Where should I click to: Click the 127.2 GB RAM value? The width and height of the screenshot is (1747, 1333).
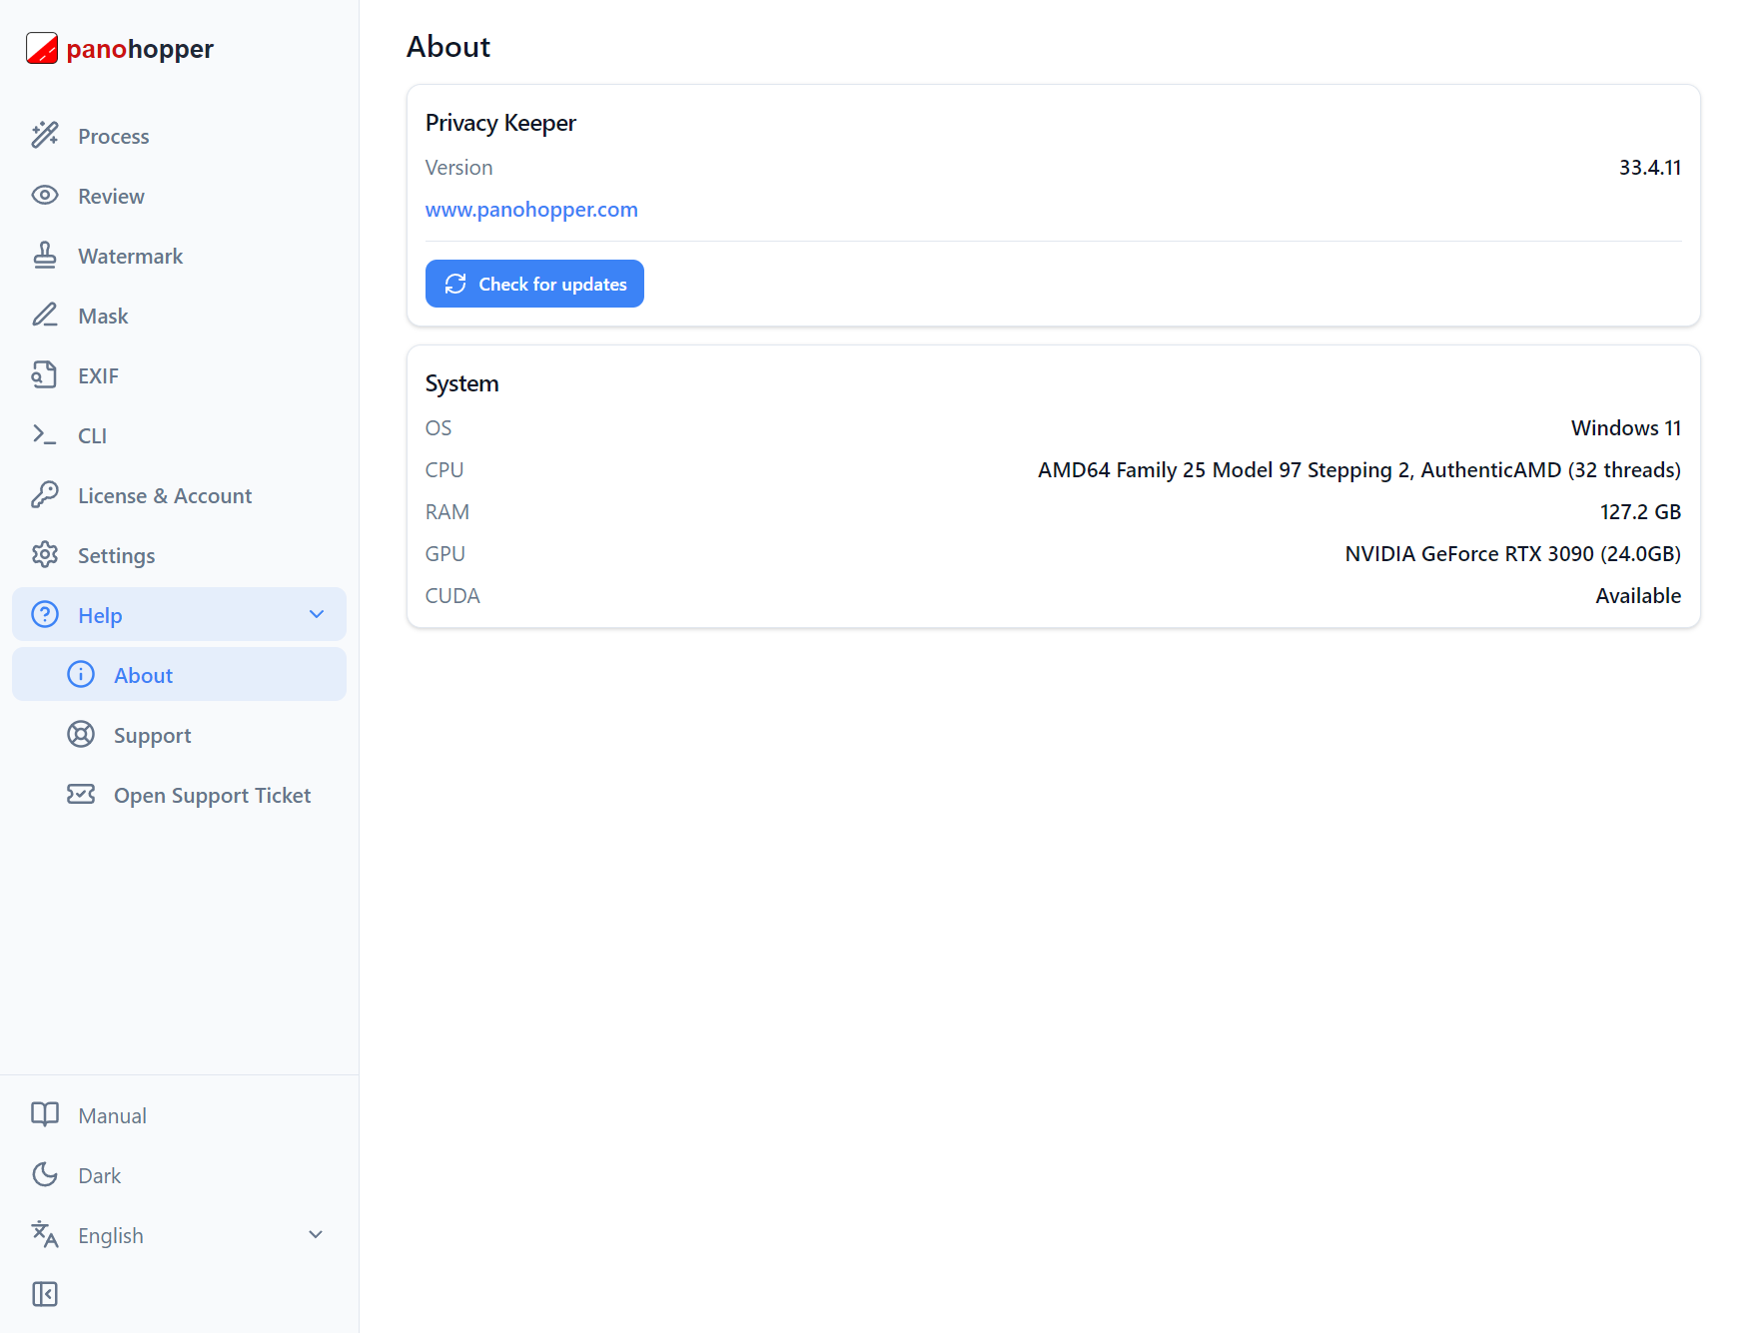pyautogui.click(x=1640, y=512)
